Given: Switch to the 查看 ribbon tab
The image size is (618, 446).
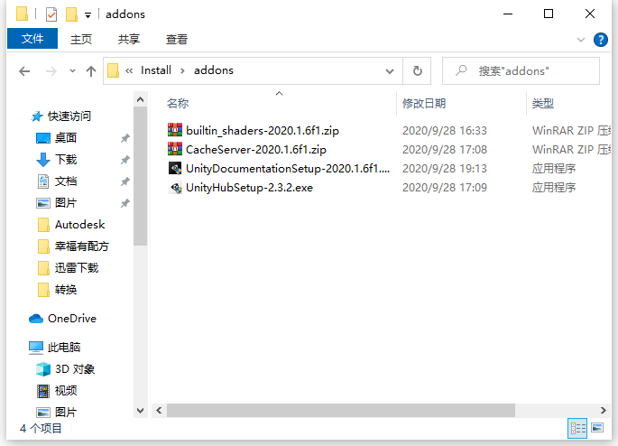Looking at the screenshot, I should coord(177,39).
